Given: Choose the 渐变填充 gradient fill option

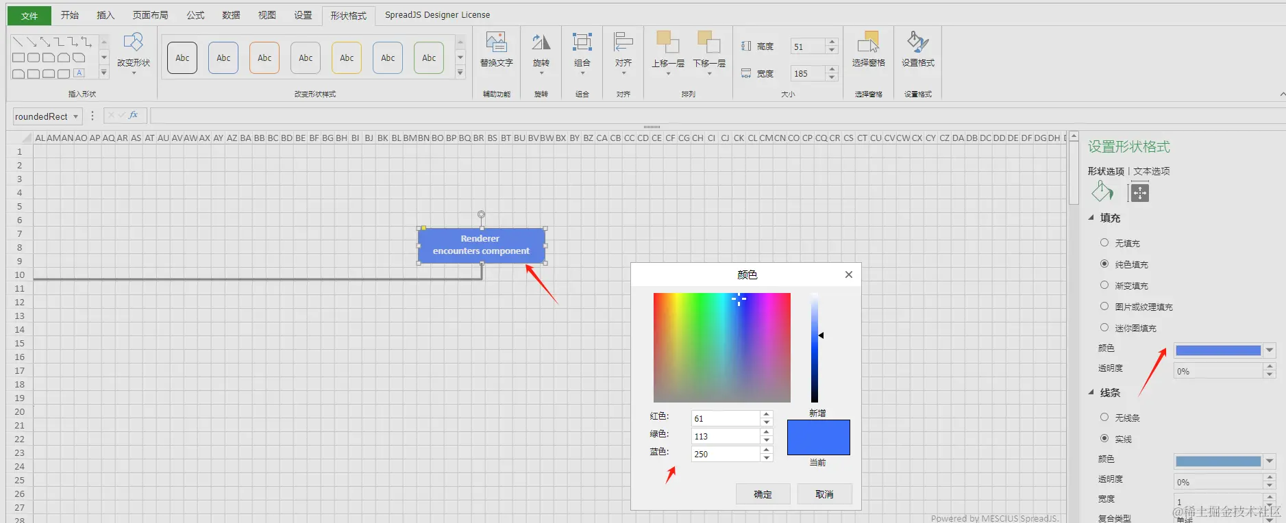Looking at the screenshot, I should tap(1104, 285).
